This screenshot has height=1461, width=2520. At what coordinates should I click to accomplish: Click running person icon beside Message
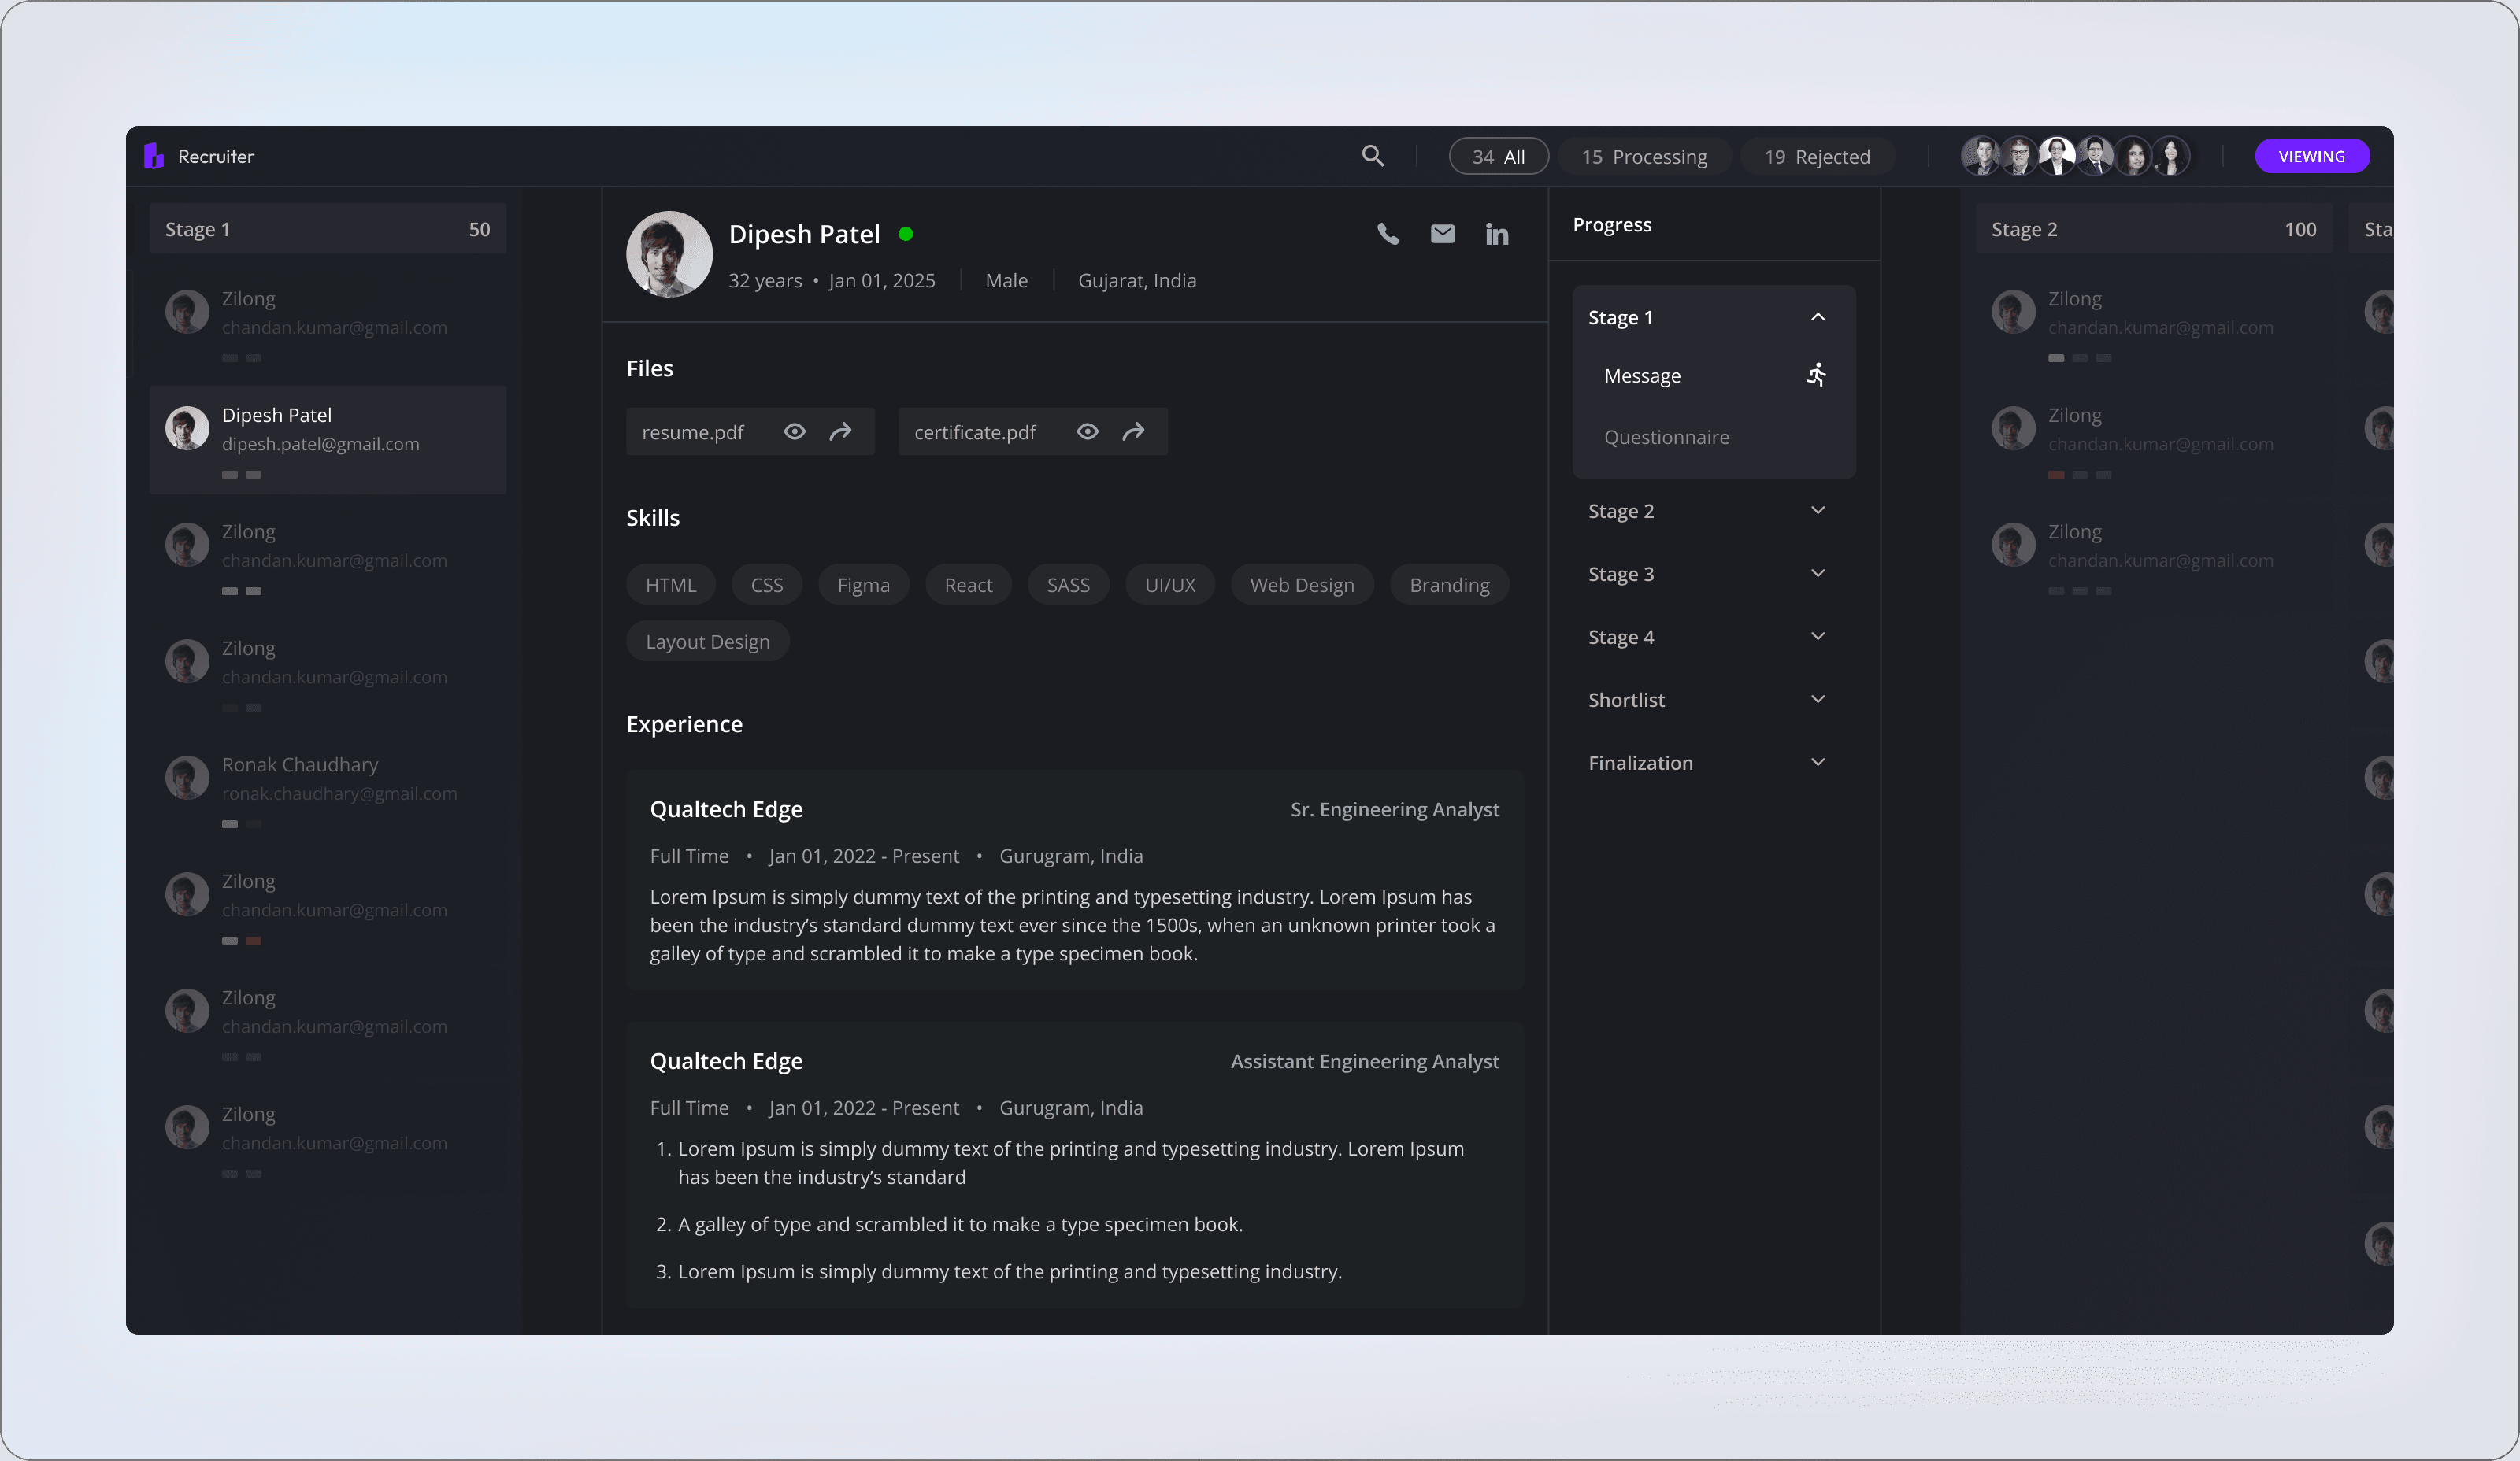click(x=1816, y=375)
